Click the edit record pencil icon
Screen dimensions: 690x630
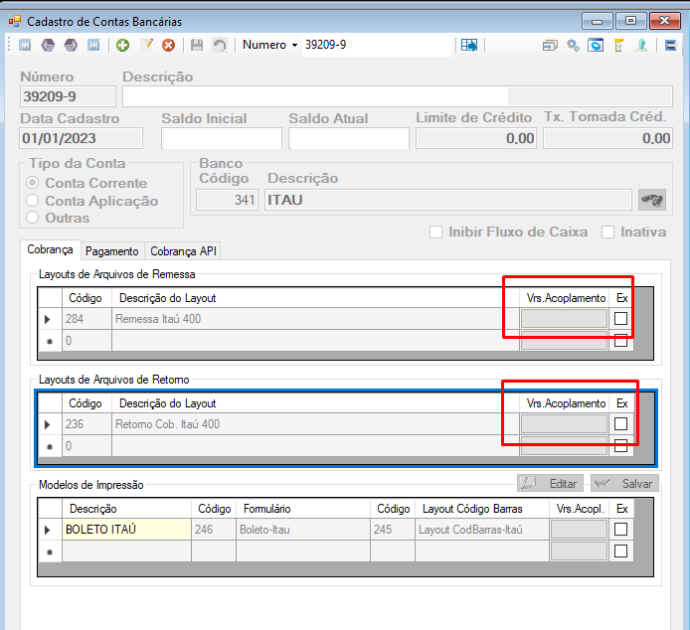coord(146,45)
